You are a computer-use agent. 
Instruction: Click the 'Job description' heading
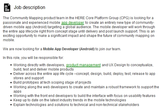click(x=29, y=8)
